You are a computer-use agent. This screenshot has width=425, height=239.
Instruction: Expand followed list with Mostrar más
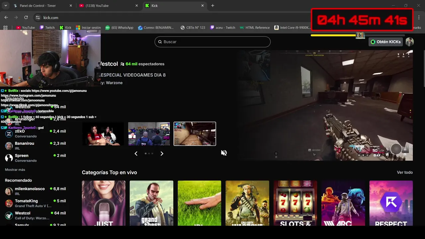[x=15, y=170]
